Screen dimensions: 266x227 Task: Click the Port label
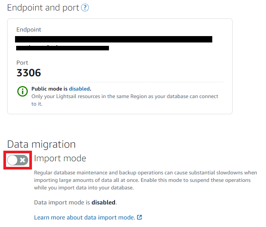click(22, 63)
